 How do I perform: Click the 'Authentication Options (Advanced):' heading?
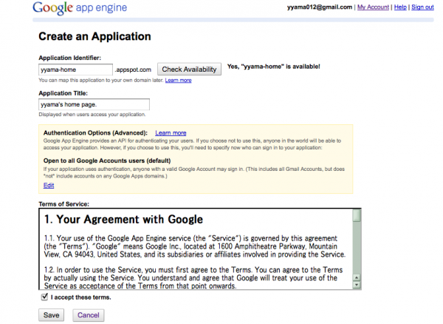95,133
